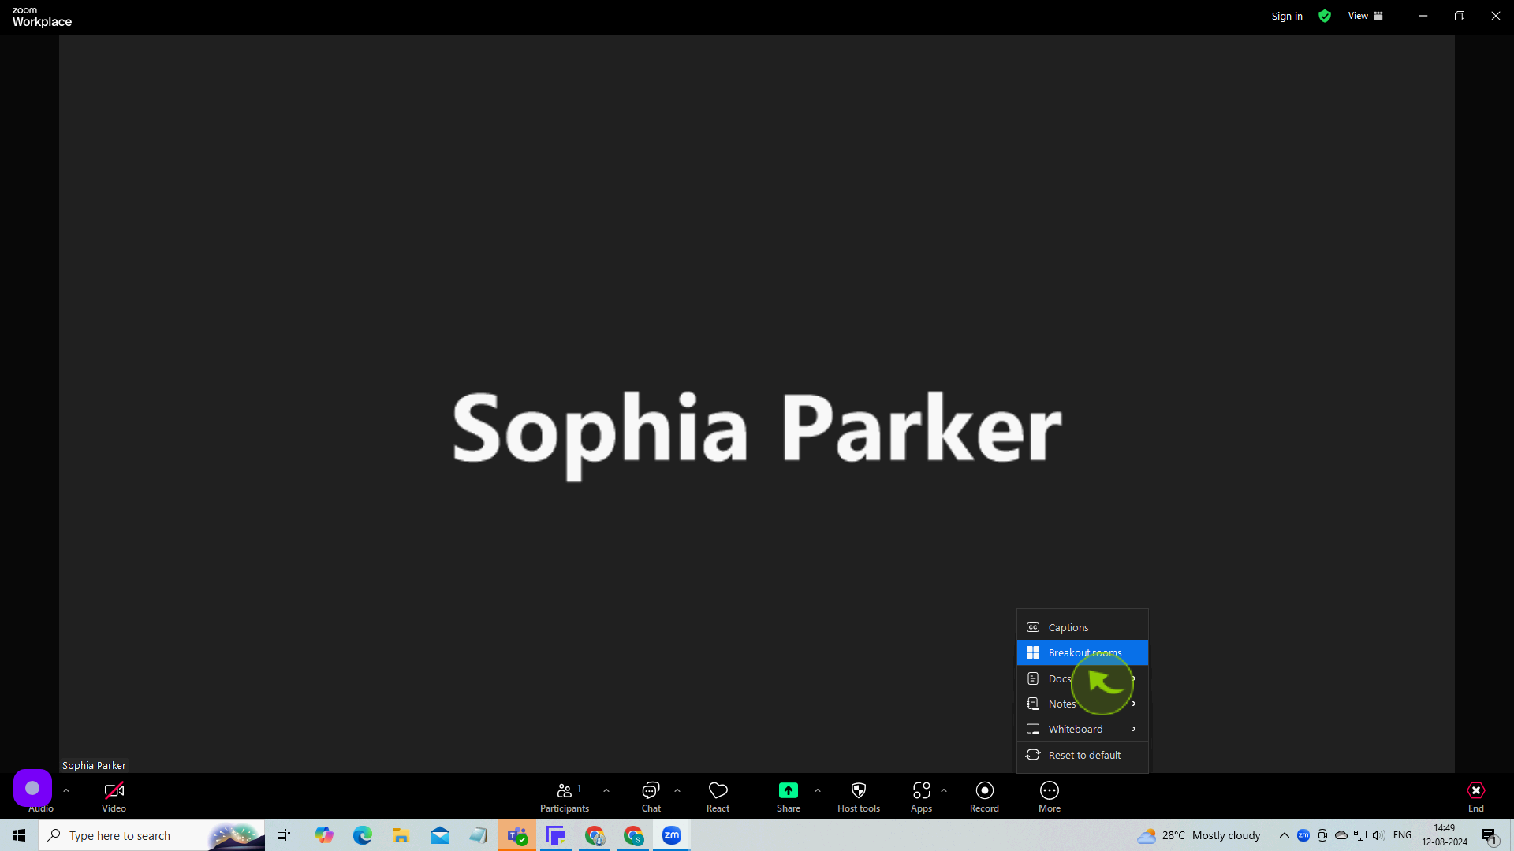This screenshot has width=1514, height=851.
Task: Expand the Participants options caret
Action: [606, 790]
